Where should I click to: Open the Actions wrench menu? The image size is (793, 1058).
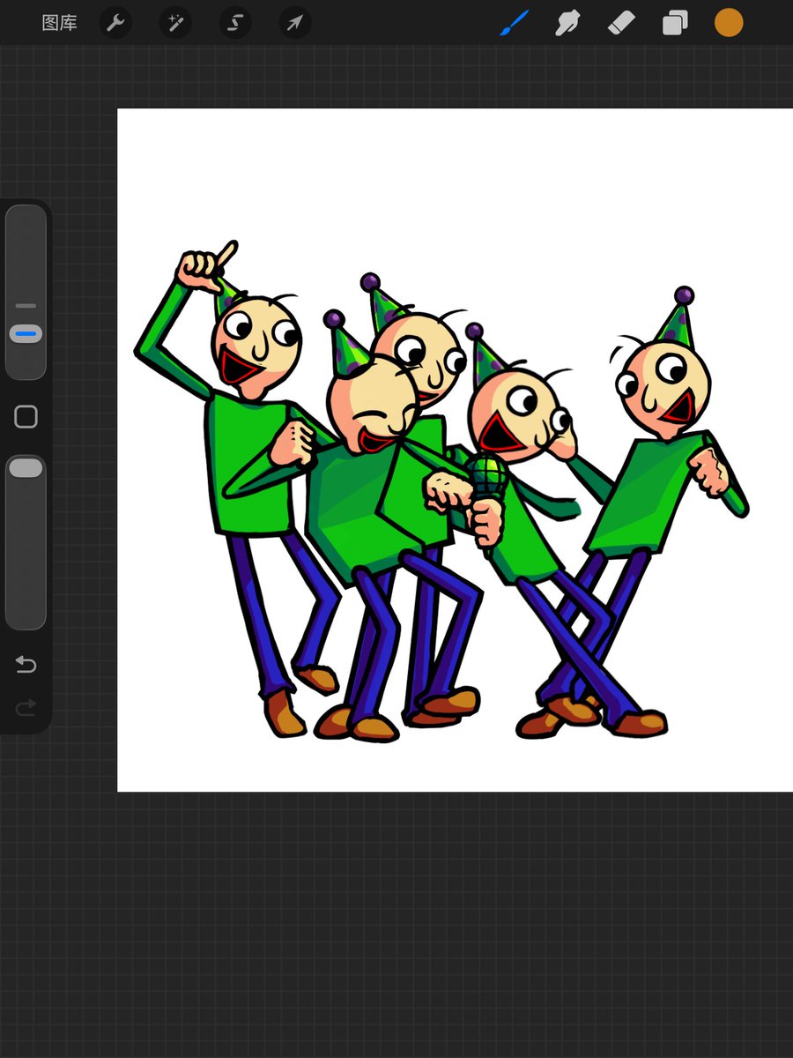115,23
